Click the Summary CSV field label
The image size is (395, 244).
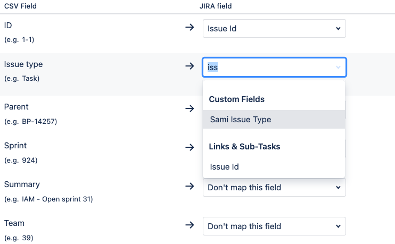(21, 184)
